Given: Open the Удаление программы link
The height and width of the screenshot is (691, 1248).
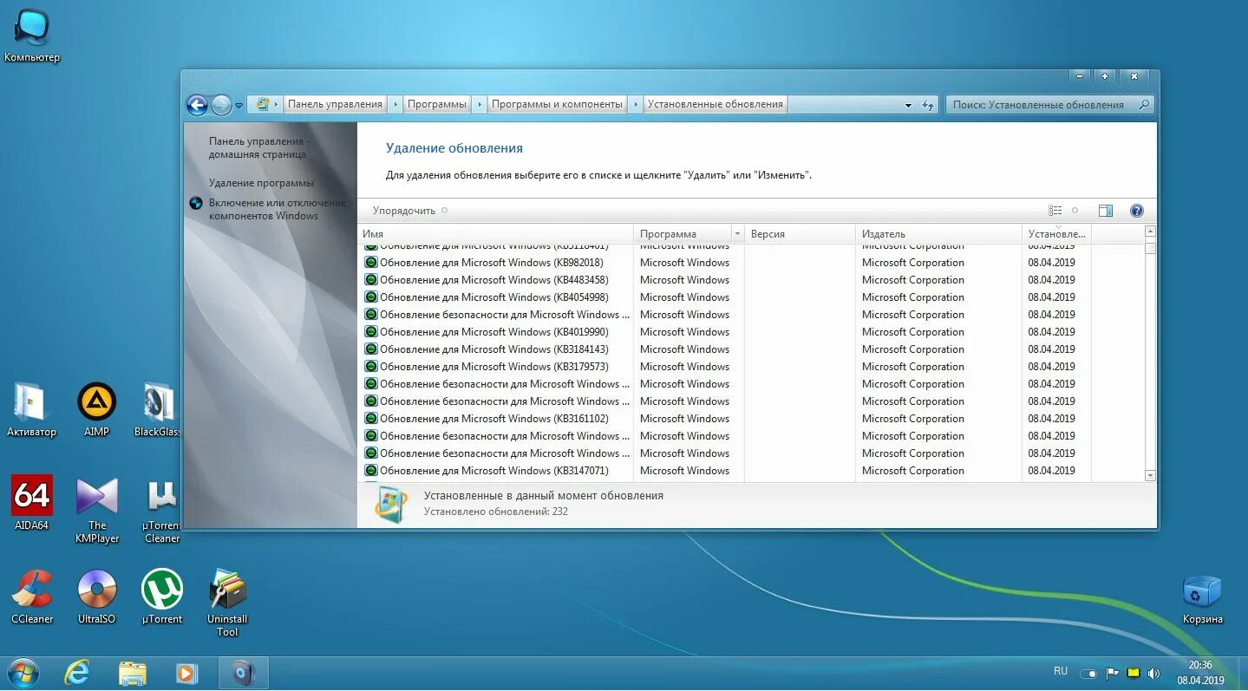Looking at the screenshot, I should [x=261, y=183].
